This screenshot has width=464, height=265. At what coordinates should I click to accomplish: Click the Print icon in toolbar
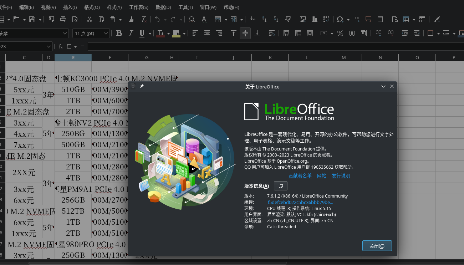point(63,19)
